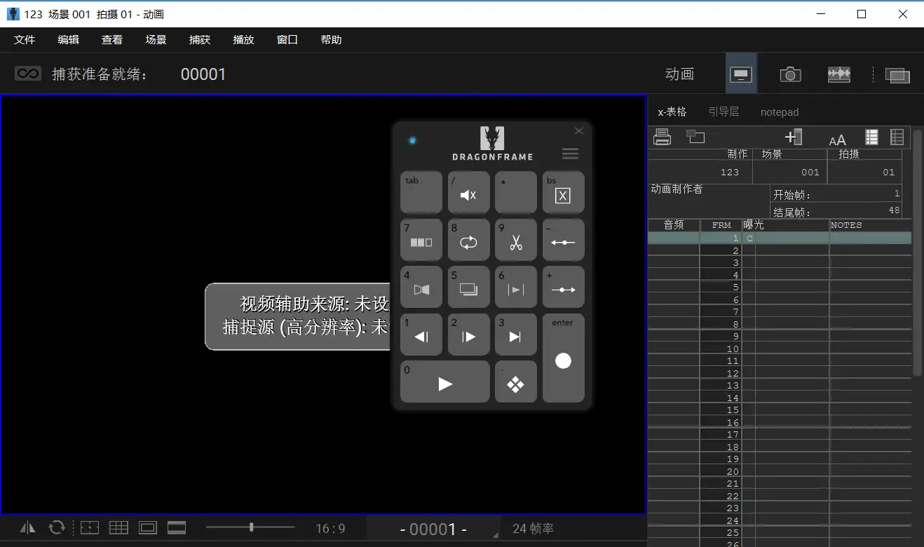Click the capture-ready loop infinity icon

pyautogui.click(x=28, y=74)
